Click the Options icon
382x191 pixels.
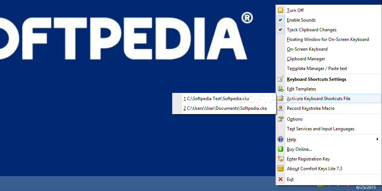tap(281, 119)
